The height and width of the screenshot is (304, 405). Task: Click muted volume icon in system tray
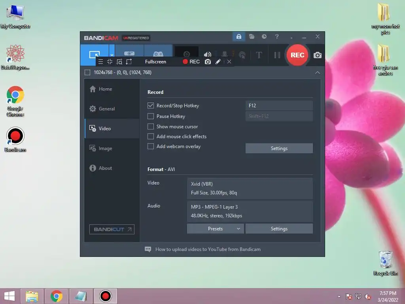[x=367, y=296]
